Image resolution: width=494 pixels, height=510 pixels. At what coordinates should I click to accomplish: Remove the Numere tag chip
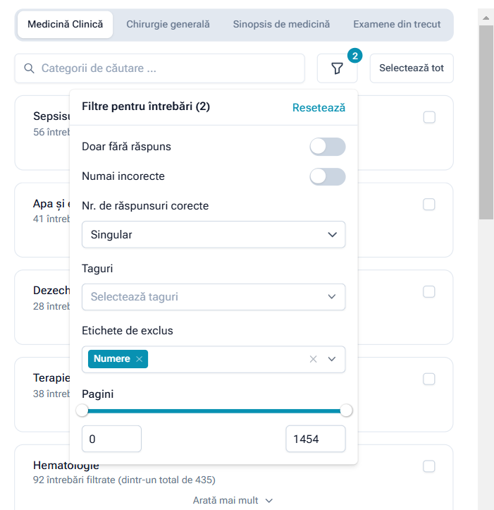(140, 359)
